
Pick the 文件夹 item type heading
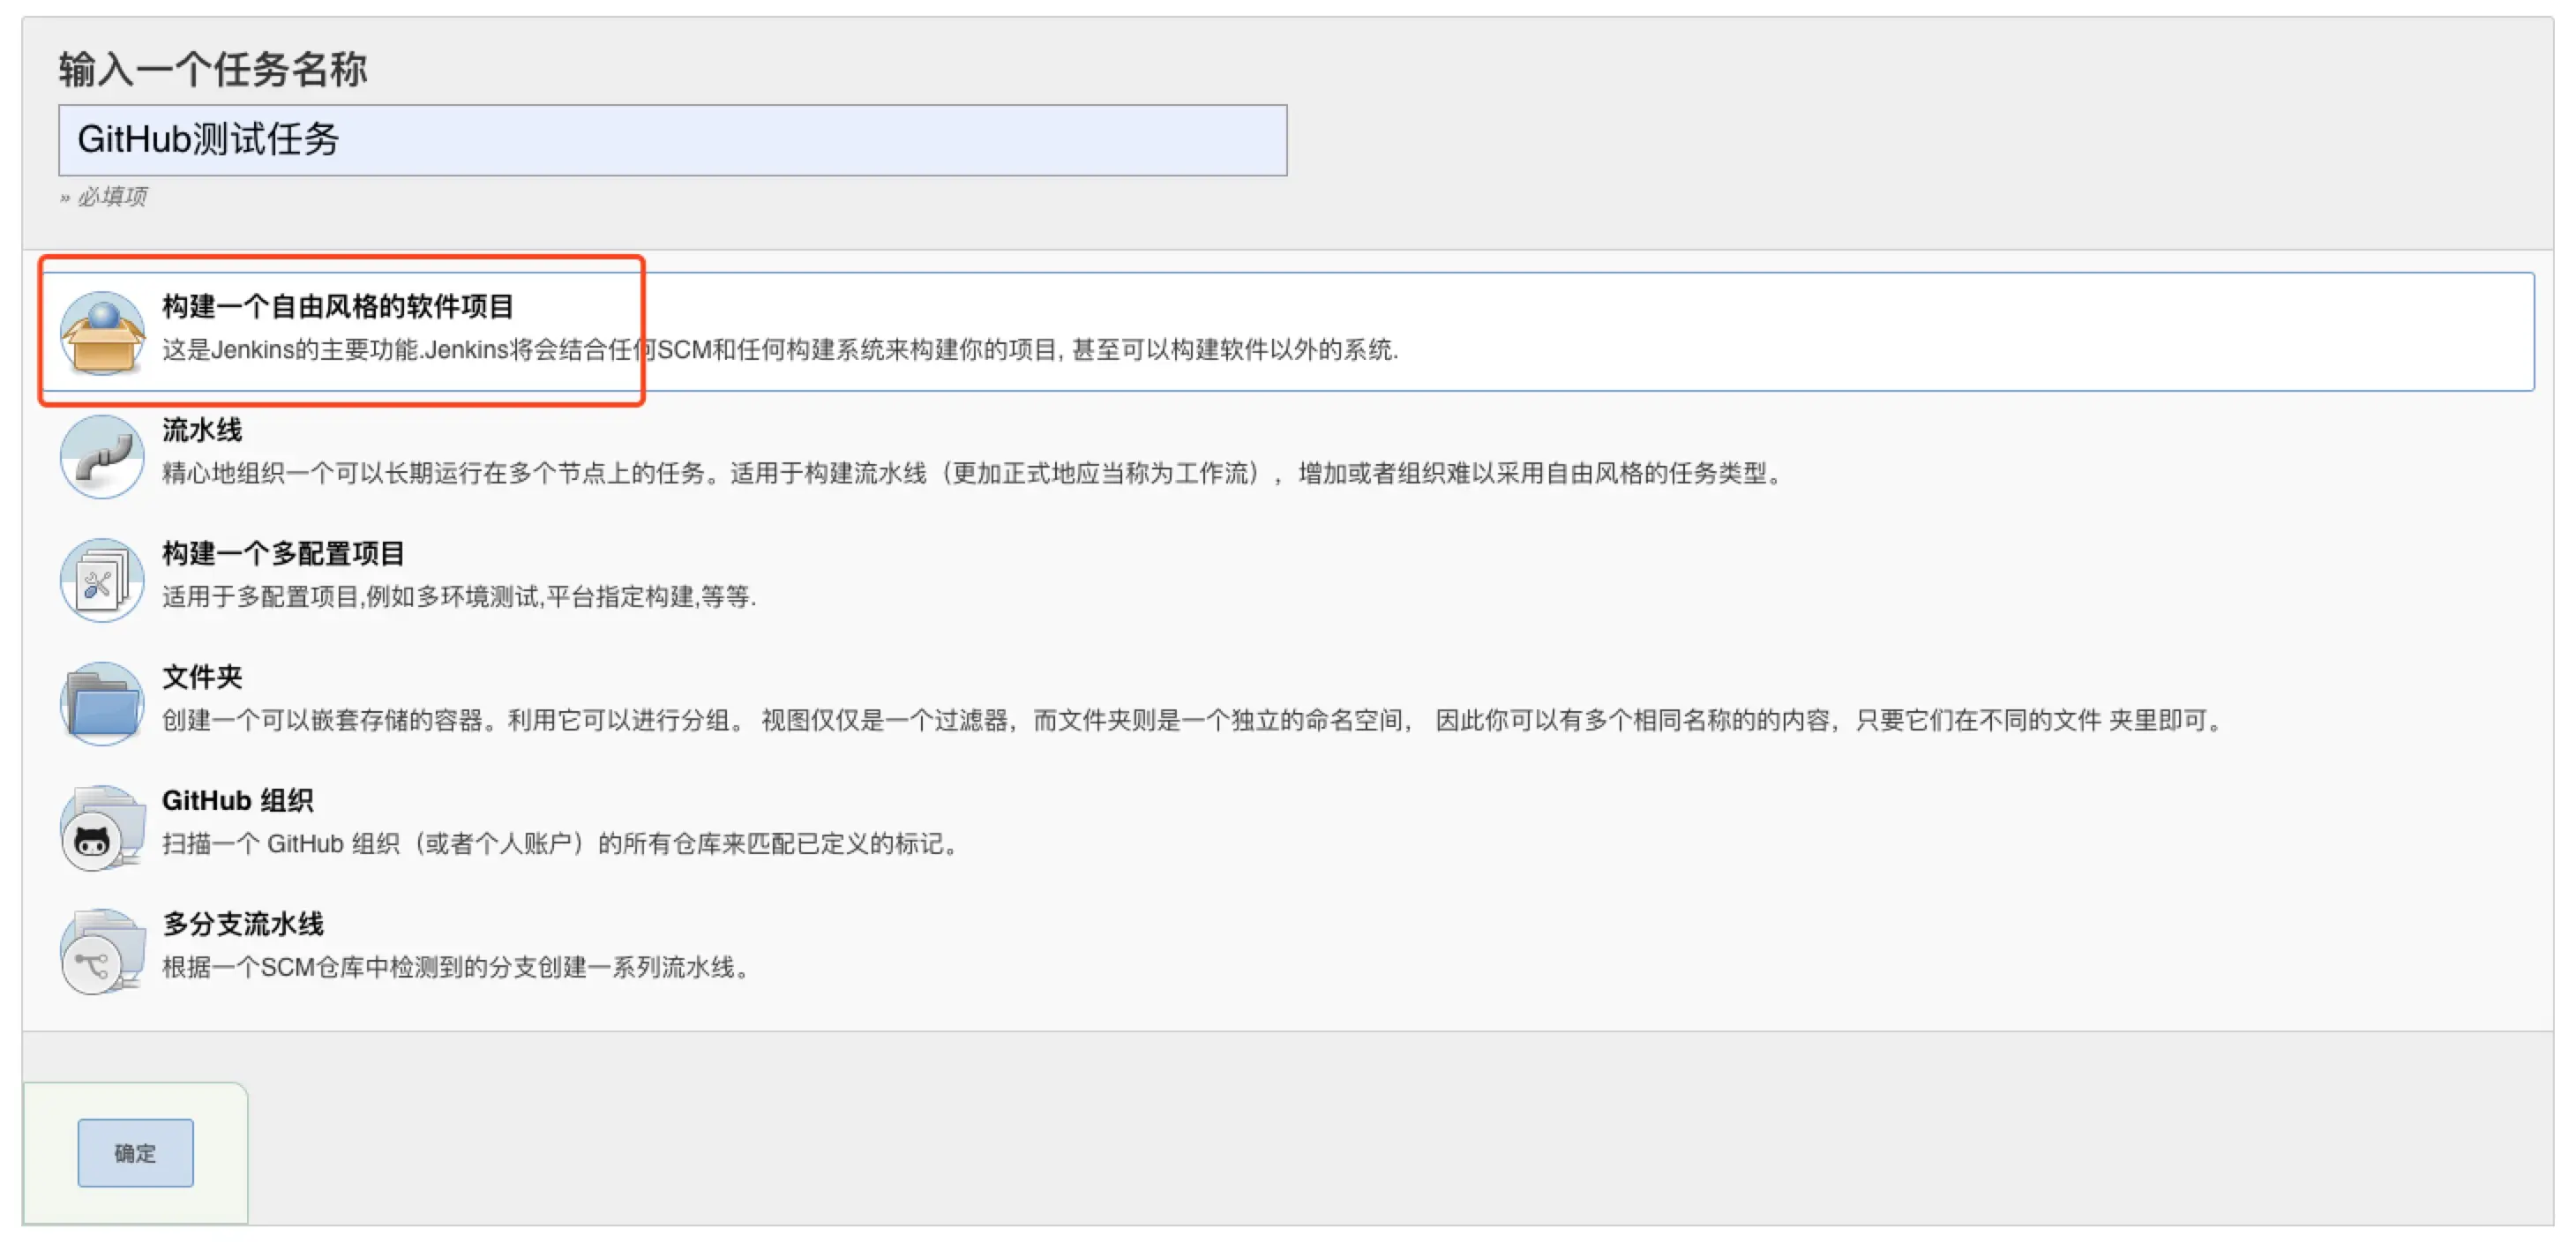[x=202, y=677]
